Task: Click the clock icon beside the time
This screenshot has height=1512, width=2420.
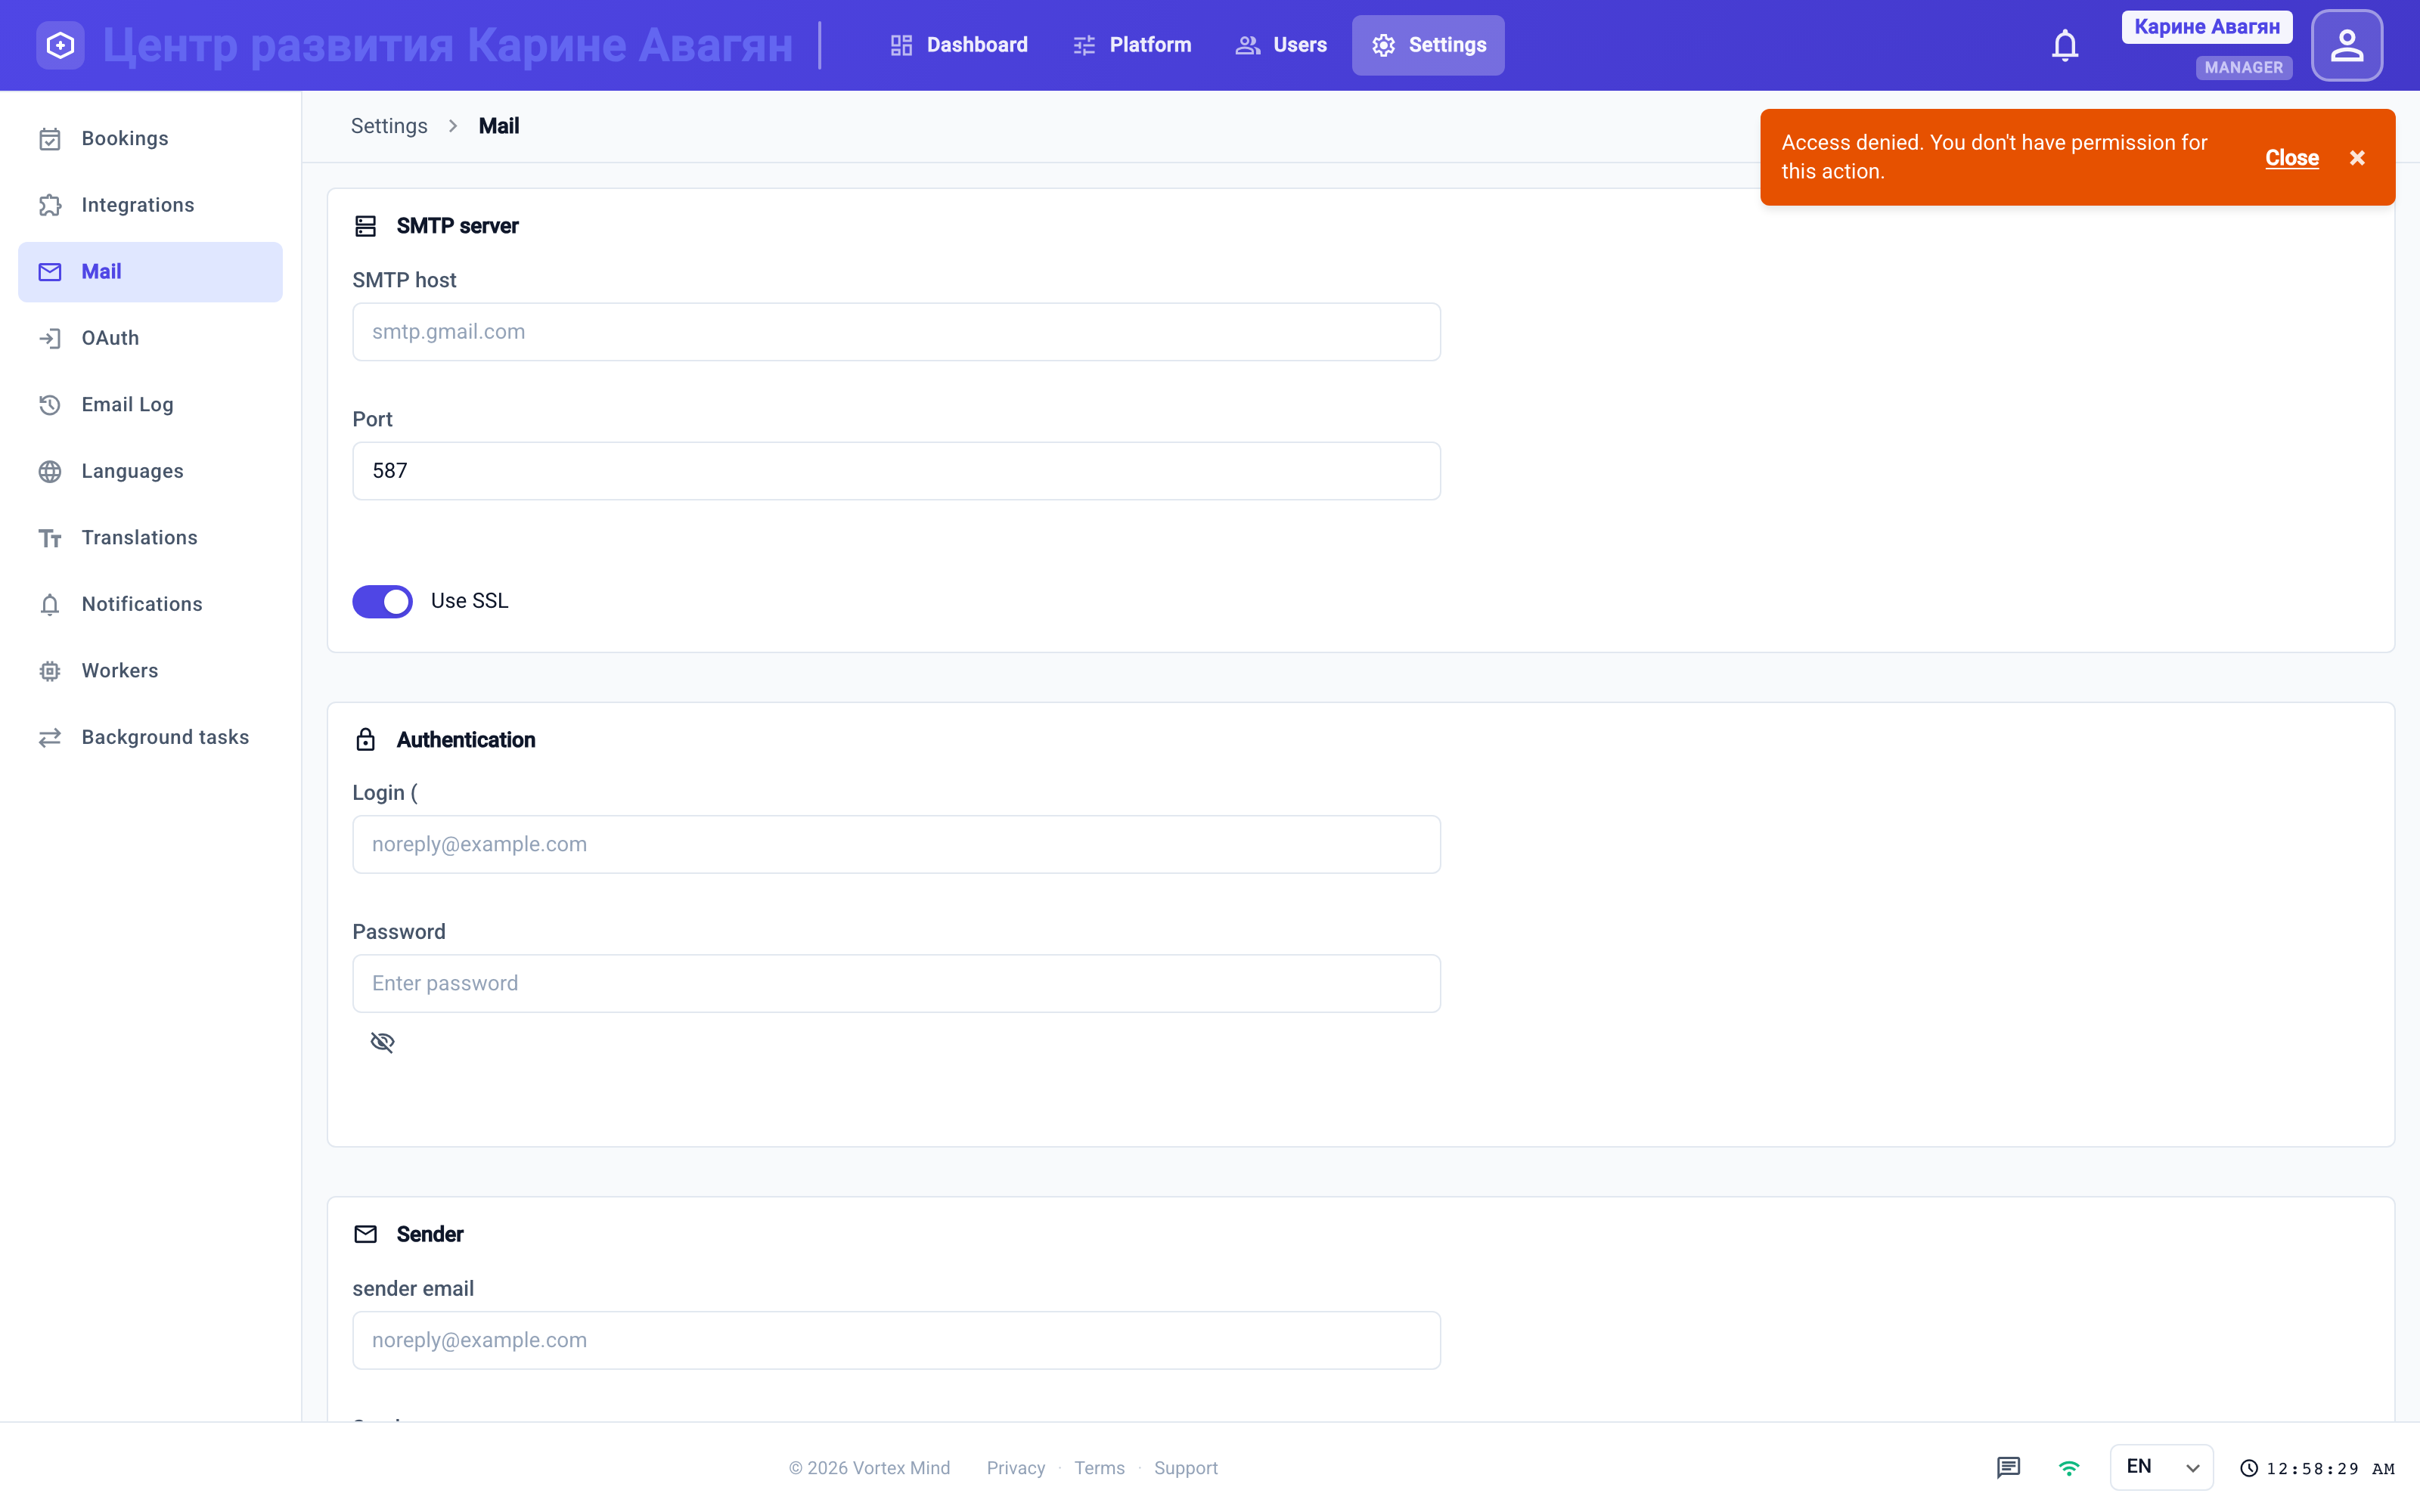Action: 2249,1468
